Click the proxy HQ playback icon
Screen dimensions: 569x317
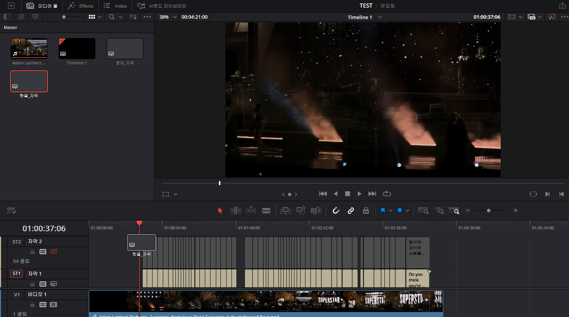pos(532,17)
